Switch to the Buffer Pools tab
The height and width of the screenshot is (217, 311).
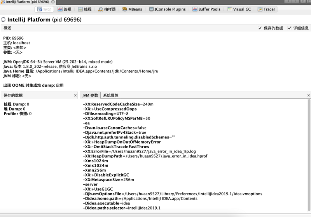[x=206, y=9]
